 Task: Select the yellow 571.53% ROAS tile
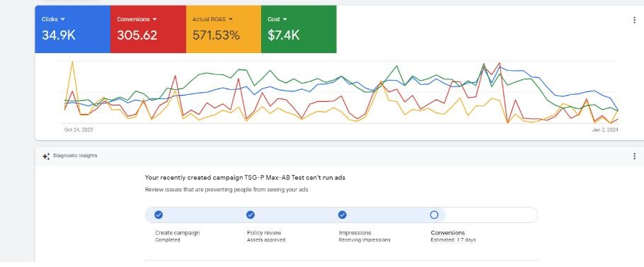(x=224, y=29)
